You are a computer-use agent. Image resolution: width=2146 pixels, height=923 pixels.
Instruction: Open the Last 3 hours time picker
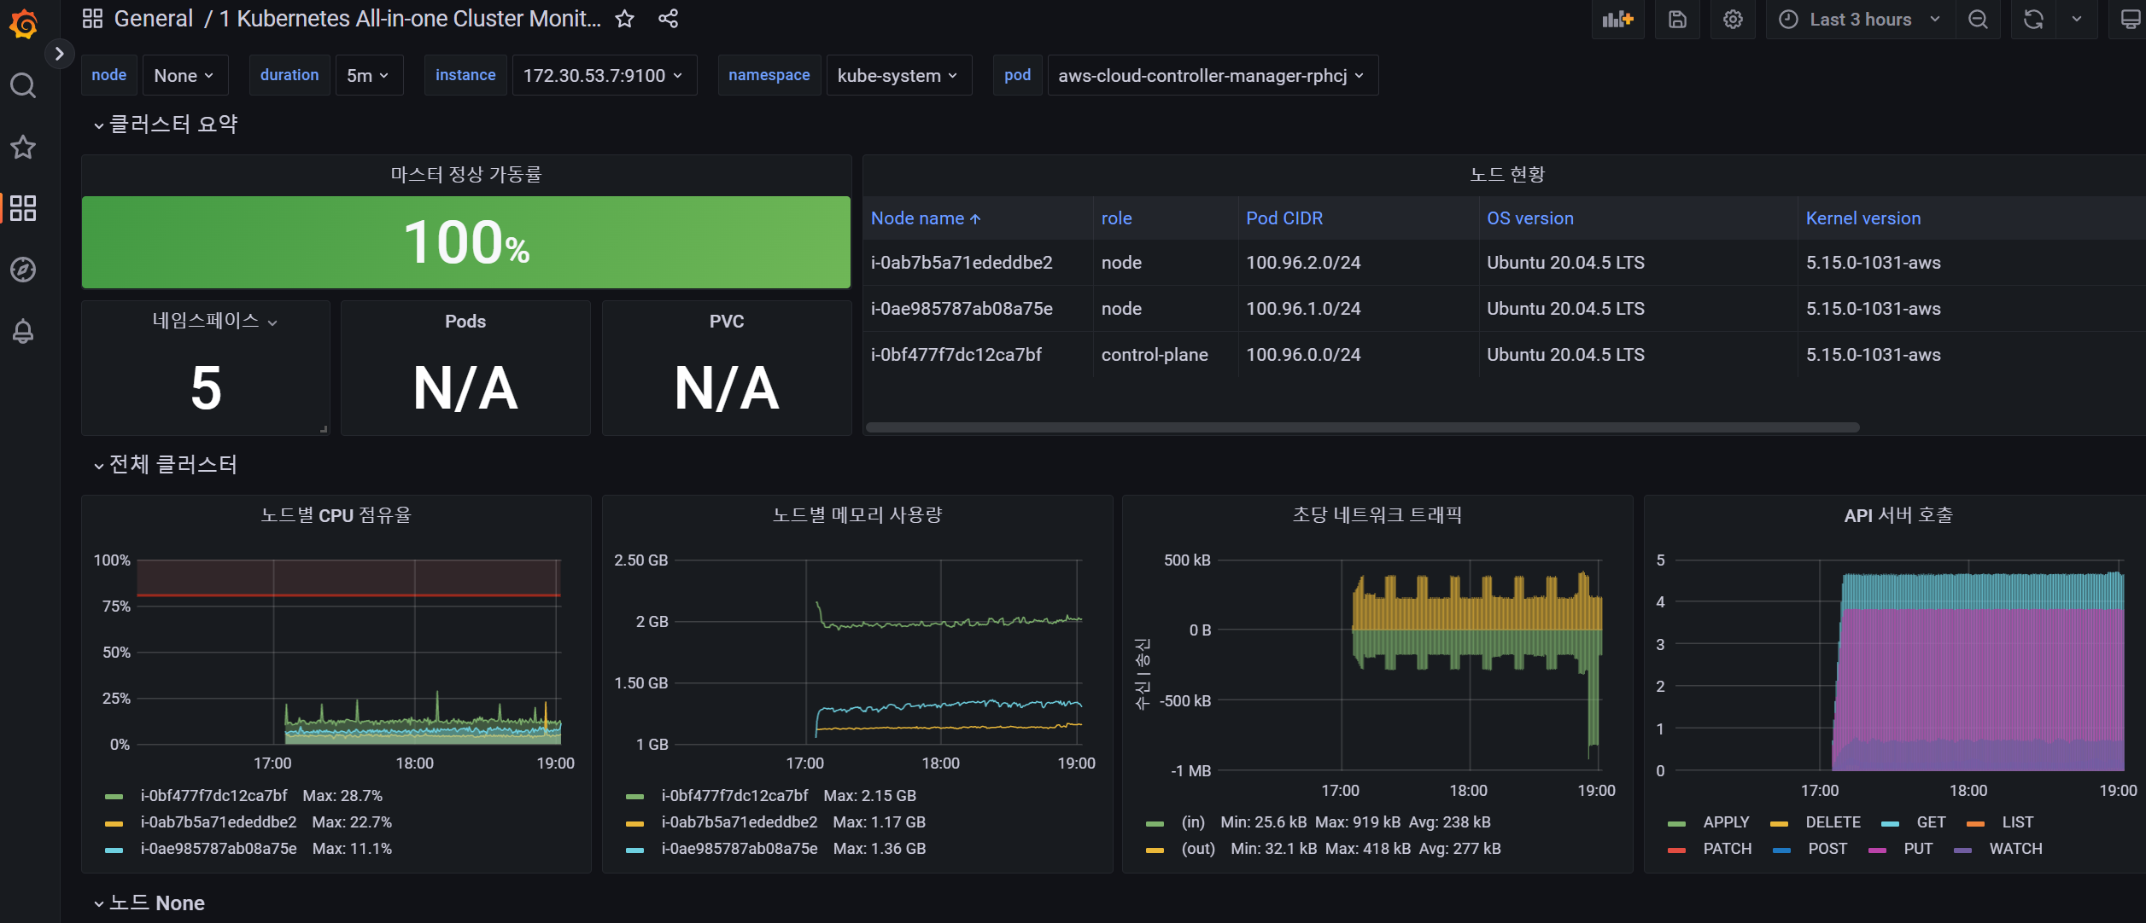pyautogui.click(x=1861, y=20)
